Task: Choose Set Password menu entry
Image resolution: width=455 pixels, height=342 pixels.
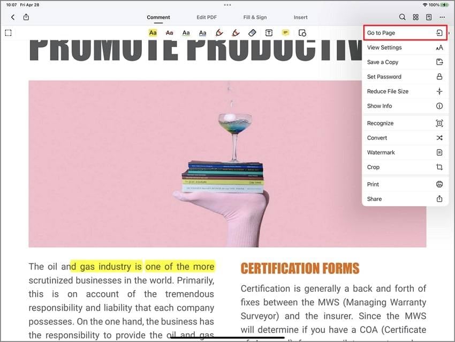Action: (x=405, y=77)
